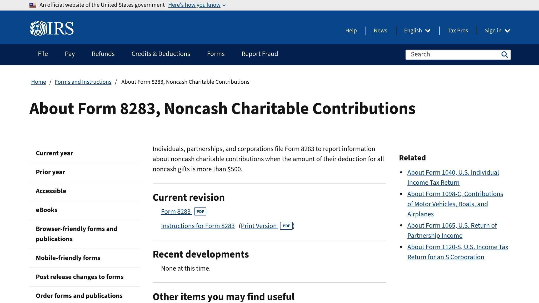This screenshot has height=303, width=539.
Task: Expand the English language dropdown
Action: (417, 31)
